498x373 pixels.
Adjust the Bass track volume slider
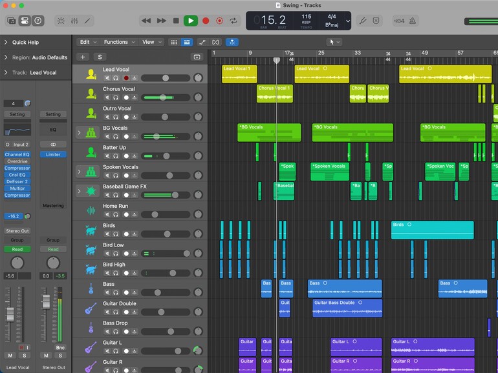click(x=166, y=292)
